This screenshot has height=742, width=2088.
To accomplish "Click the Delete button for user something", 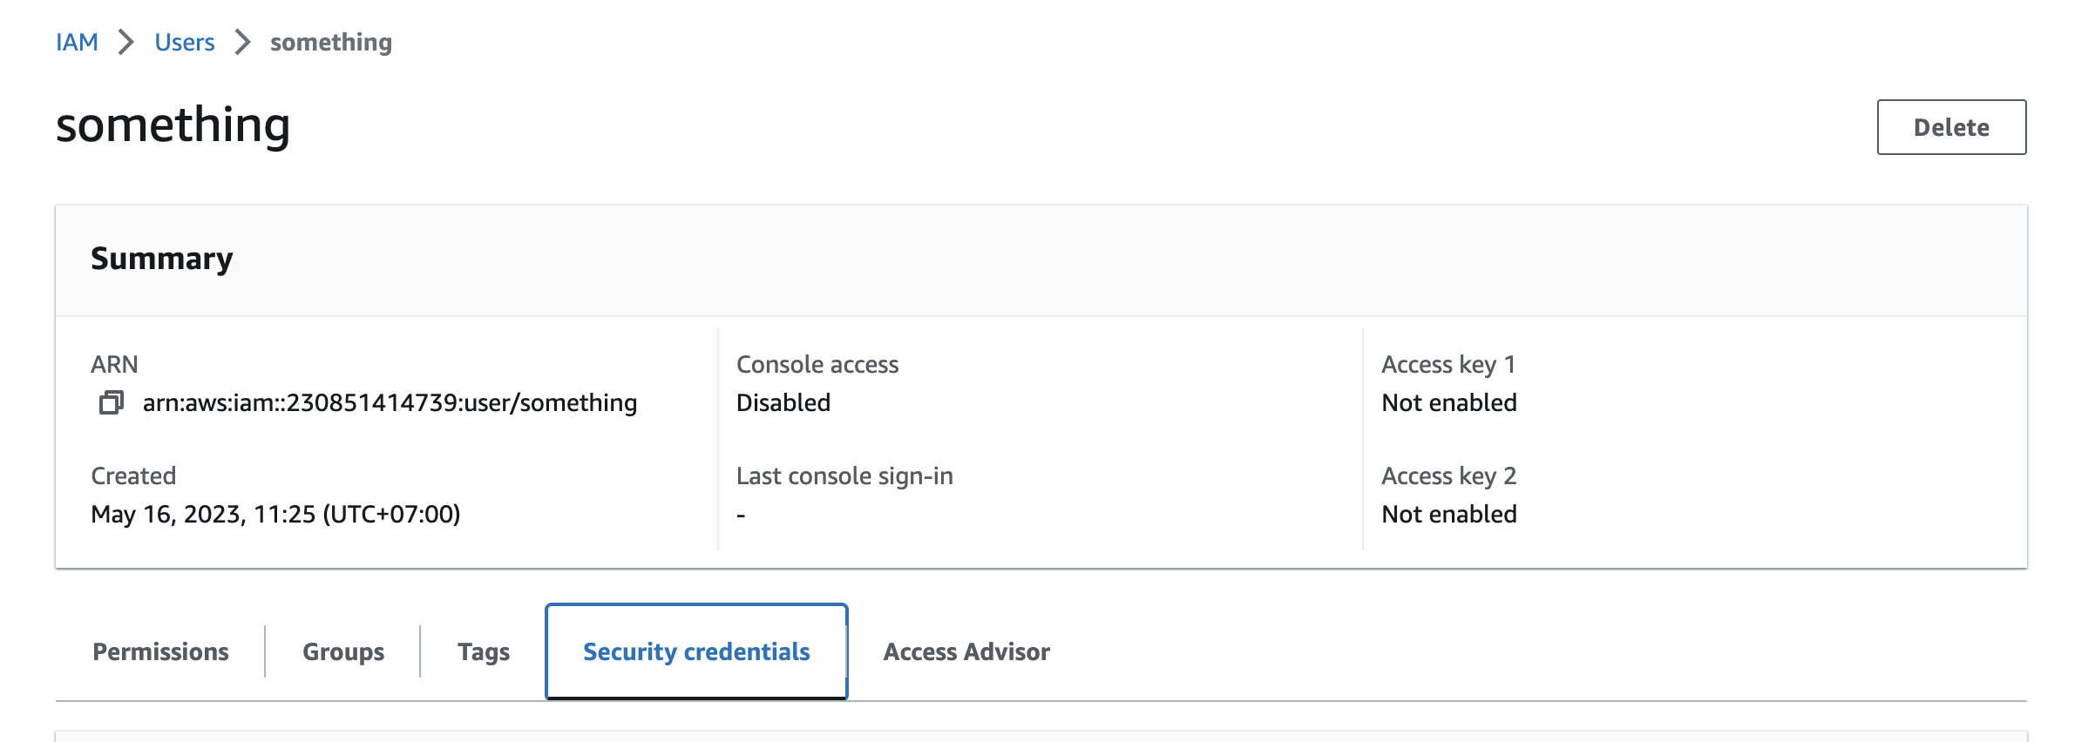I will coord(1951,127).
